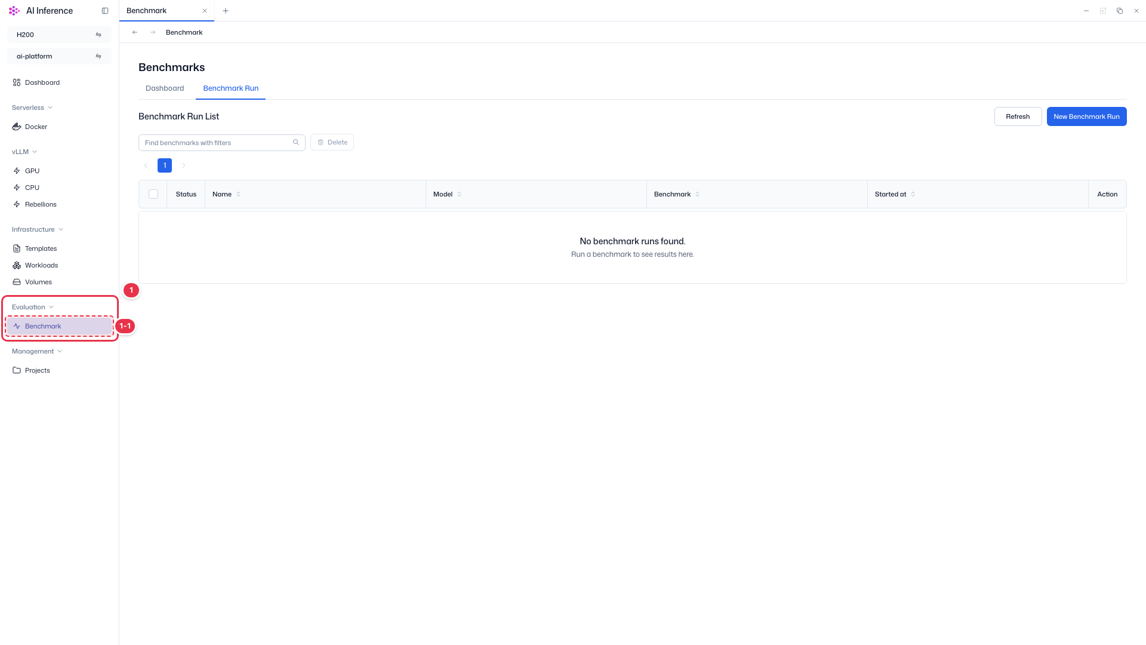Viewport: 1146px width, 645px height.
Task: Collapse the vLLM section
Action: coord(24,152)
